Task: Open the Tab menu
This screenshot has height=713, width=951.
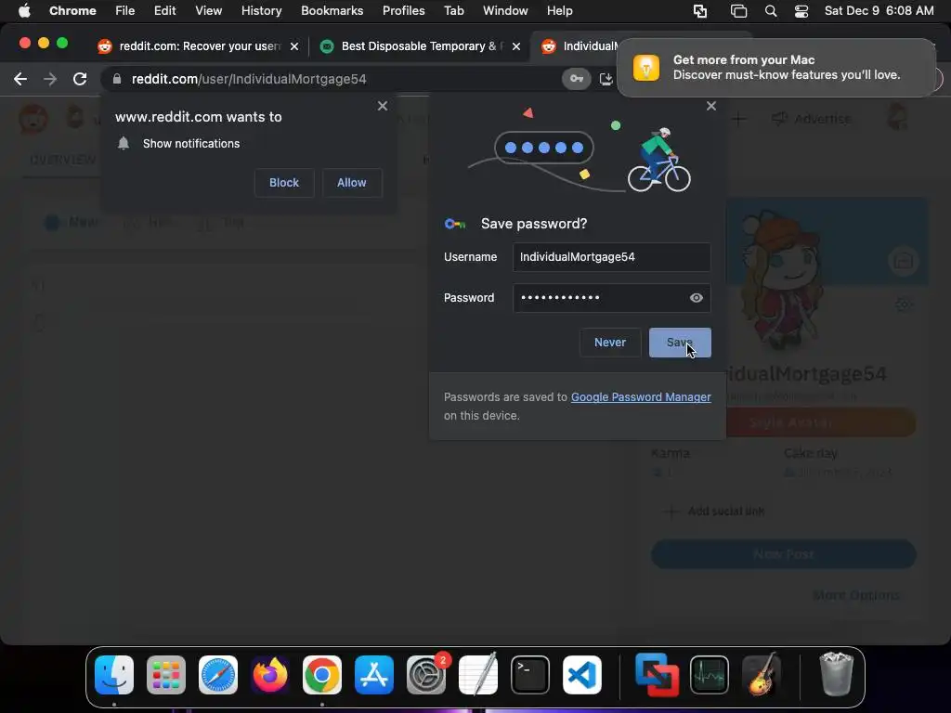Action: 453,11
